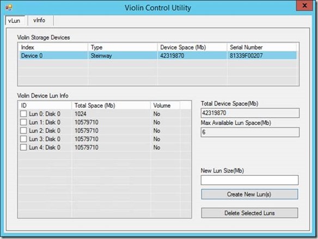Click the application icon in title bar
The width and height of the screenshot is (318, 239).
tap(9, 8)
